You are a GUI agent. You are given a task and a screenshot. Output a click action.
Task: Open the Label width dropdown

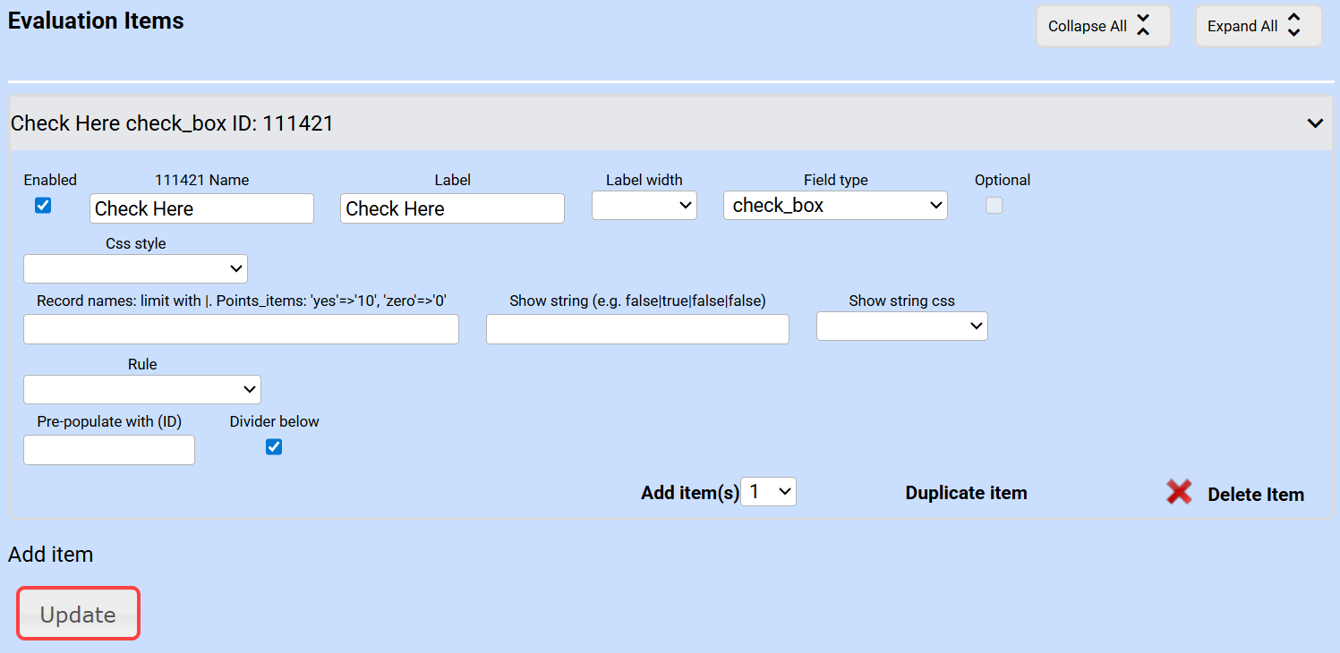point(644,206)
